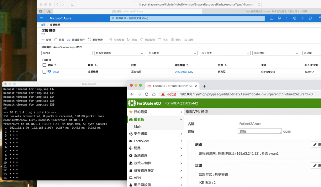Click the winad name filter field
321x187 pixels.
coord(67,53)
